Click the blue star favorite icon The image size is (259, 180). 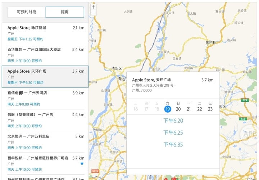pyautogui.click(x=82, y=163)
